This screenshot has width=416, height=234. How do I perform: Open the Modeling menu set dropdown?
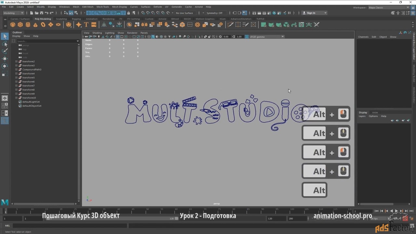[13, 13]
